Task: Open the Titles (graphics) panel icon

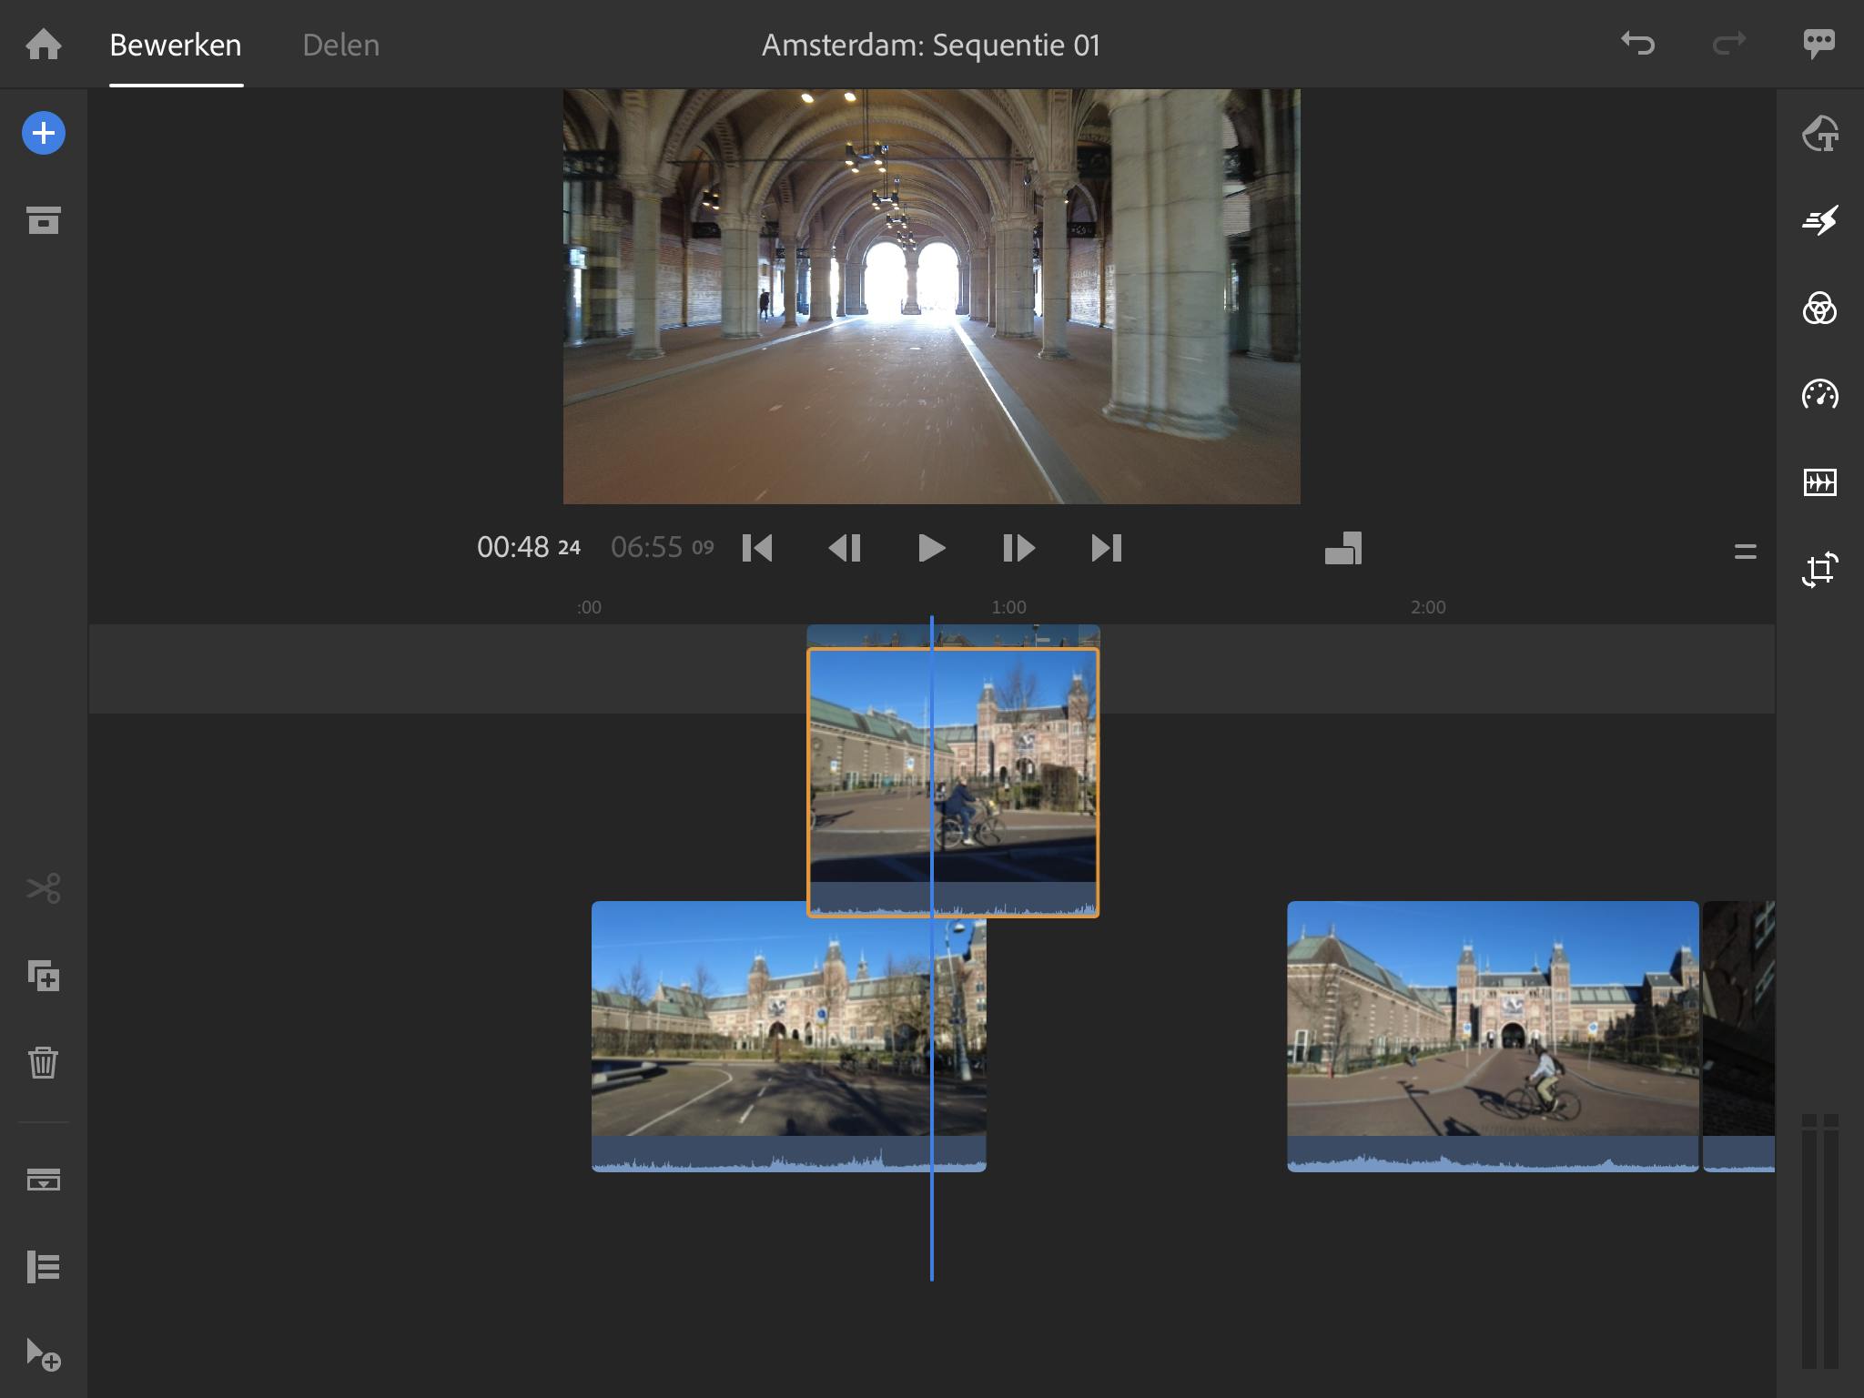Action: click(1819, 134)
